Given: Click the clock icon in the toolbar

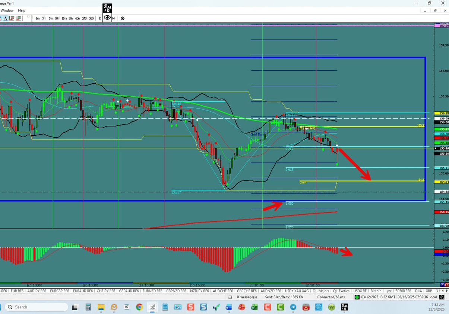Looking at the screenshot, I should tap(123, 18).
